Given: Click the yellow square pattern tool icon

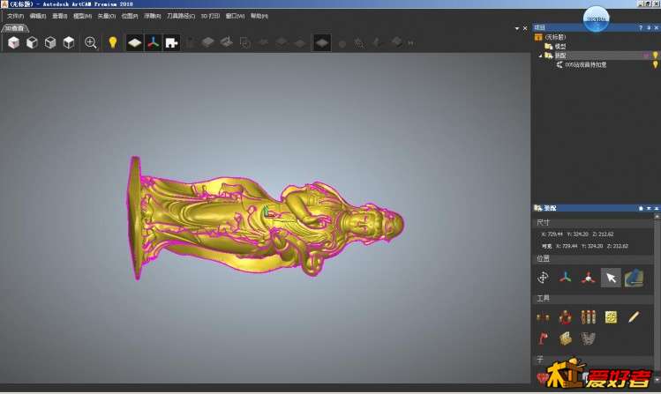Looking at the screenshot, I should (611, 317).
